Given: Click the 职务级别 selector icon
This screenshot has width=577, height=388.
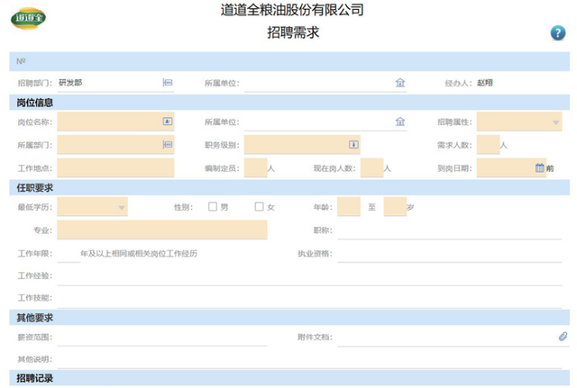Looking at the screenshot, I should 353,144.
